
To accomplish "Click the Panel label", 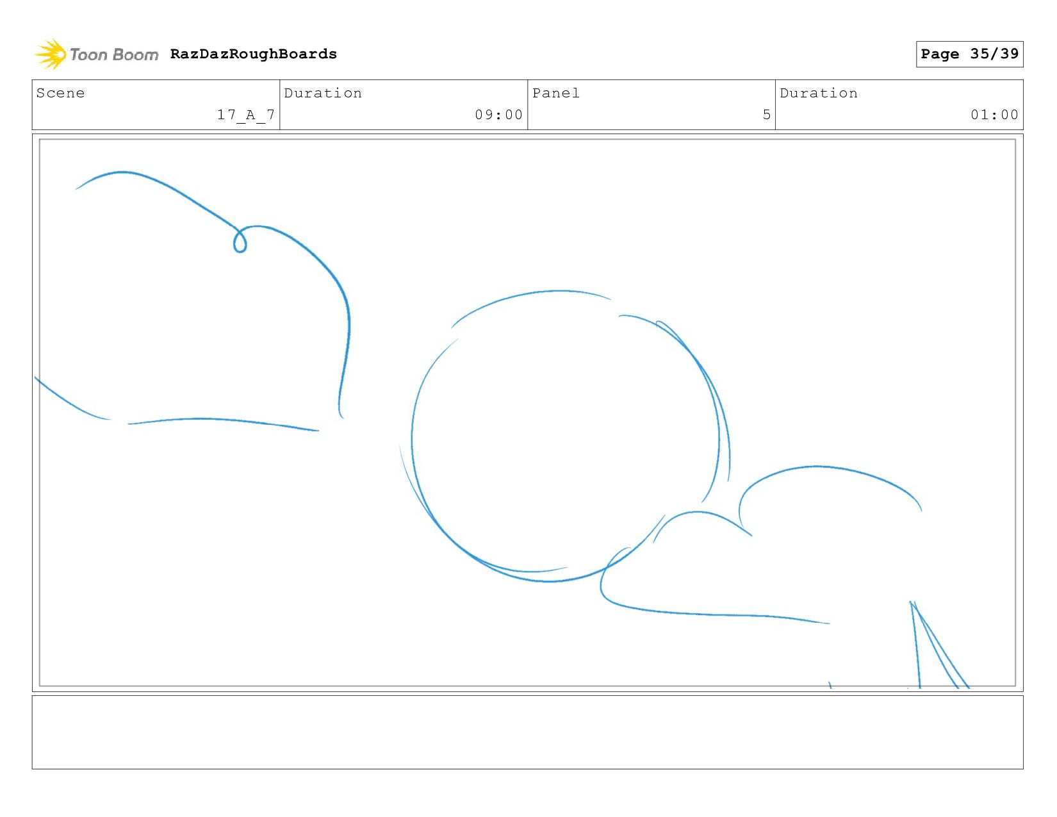I will 556,93.
